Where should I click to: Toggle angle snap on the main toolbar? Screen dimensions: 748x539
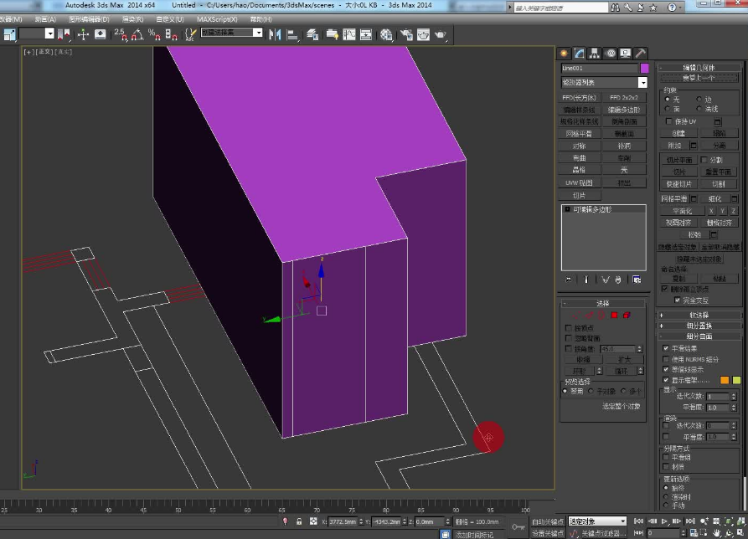click(137, 36)
